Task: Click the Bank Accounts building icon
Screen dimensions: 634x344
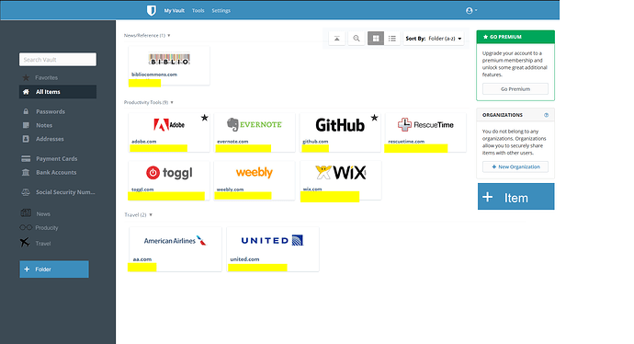Action: (x=26, y=172)
